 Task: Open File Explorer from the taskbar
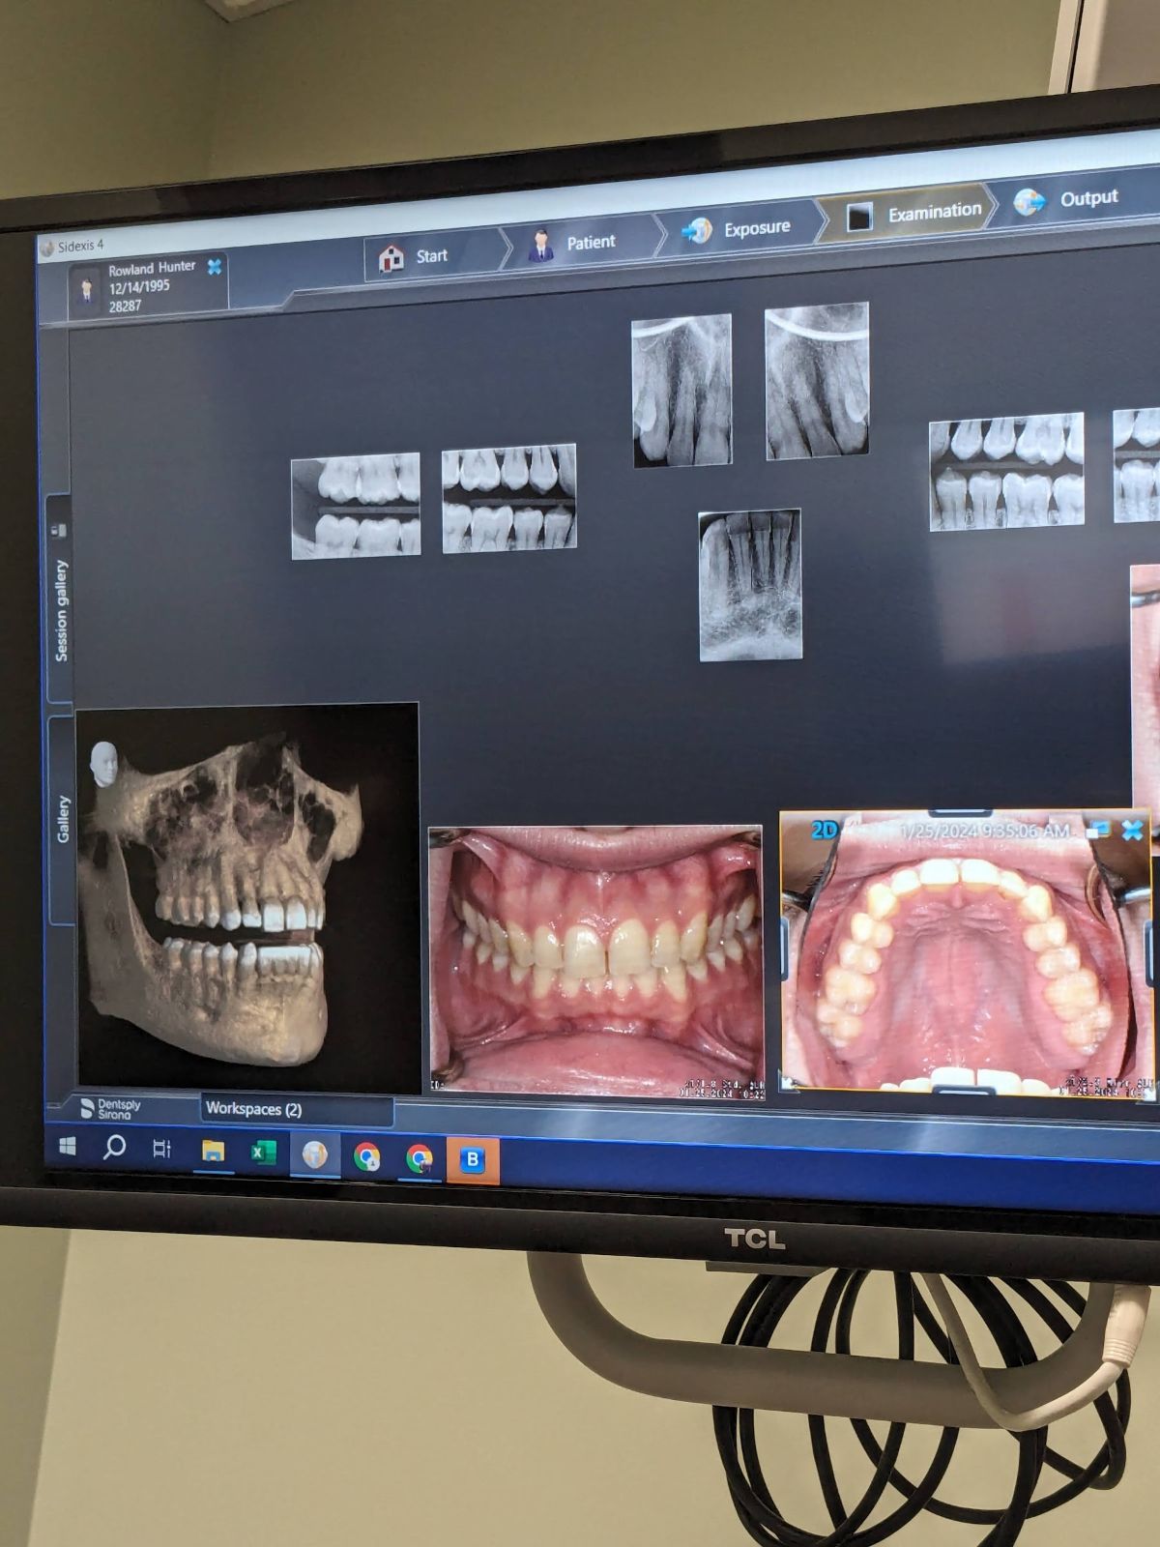click(x=213, y=1151)
